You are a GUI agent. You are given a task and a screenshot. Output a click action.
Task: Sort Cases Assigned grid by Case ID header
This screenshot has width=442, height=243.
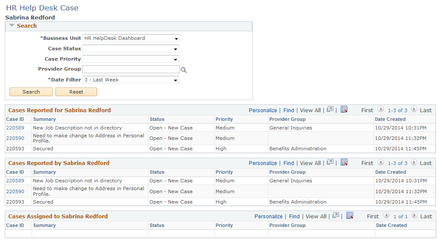click(x=15, y=225)
